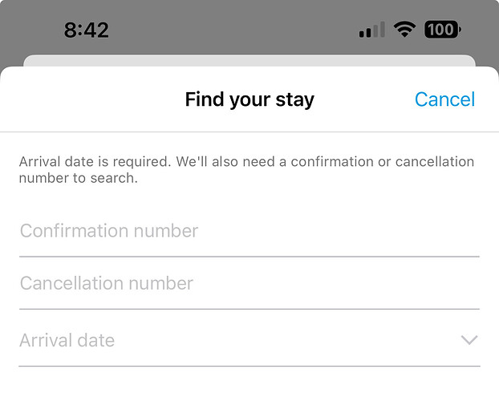
Task: Click the underline beneath Confirmation number
Action: [x=249, y=256]
